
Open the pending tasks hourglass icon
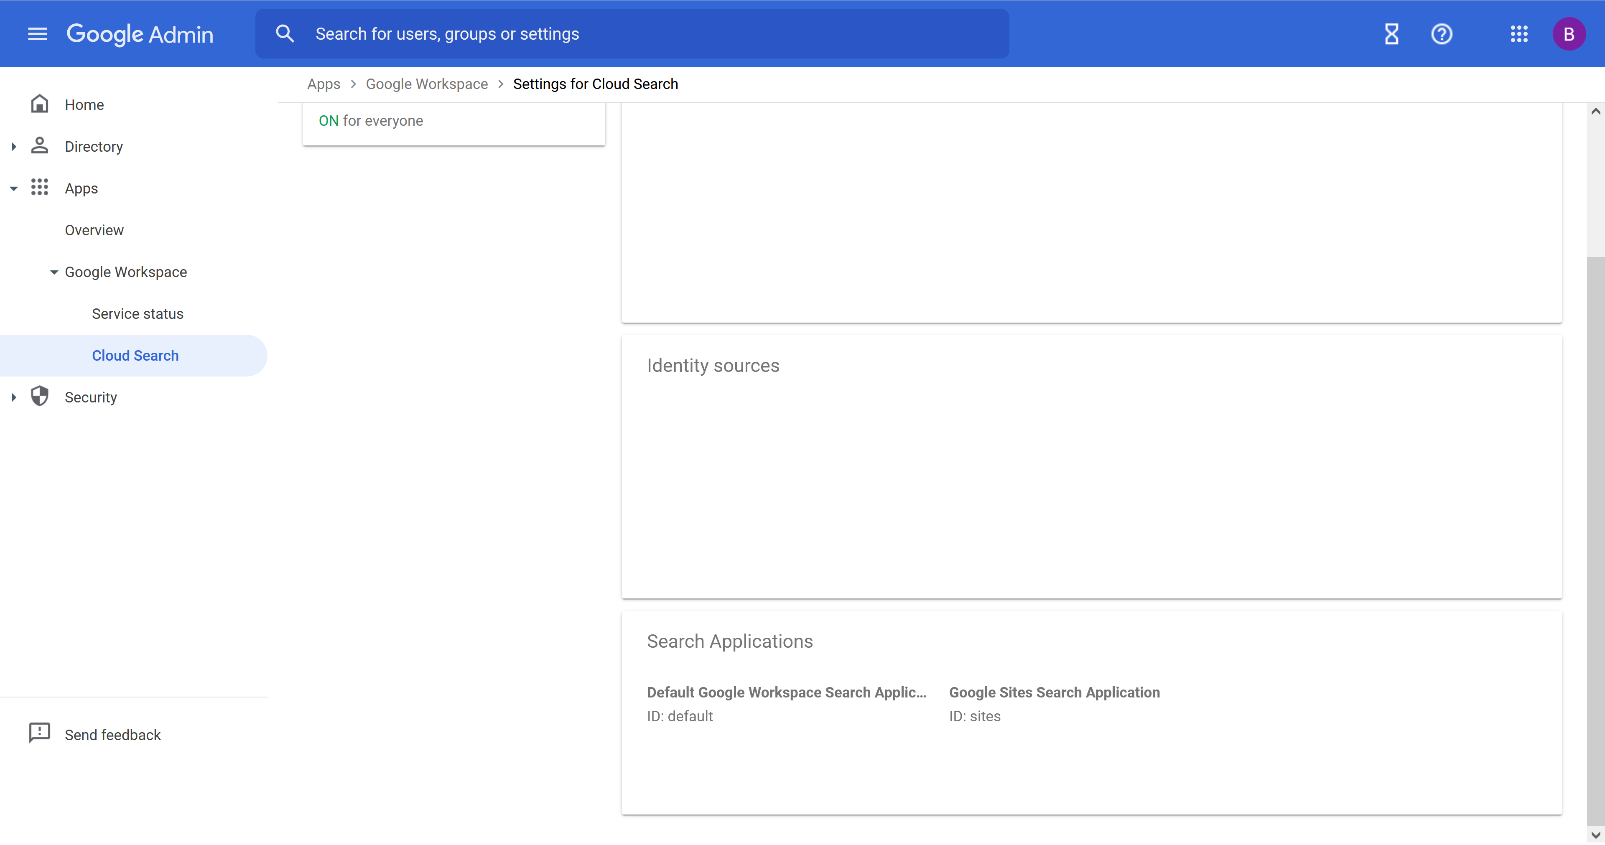(1391, 34)
